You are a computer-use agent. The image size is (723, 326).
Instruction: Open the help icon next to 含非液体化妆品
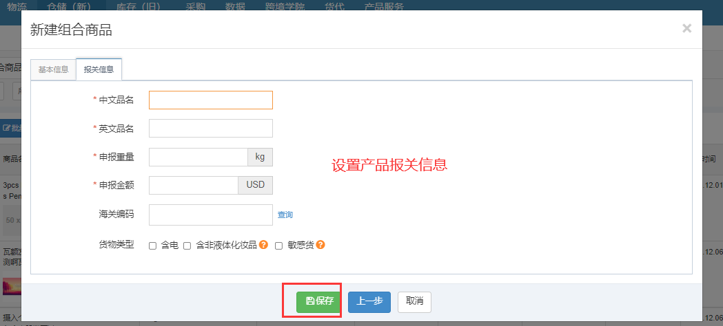click(x=263, y=245)
